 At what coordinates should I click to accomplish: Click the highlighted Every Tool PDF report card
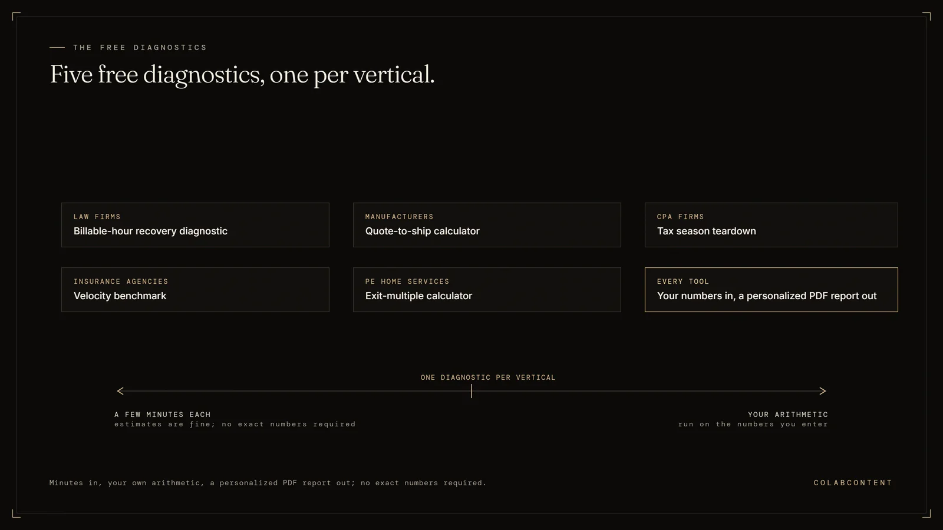pyautogui.click(x=771, y=290)
